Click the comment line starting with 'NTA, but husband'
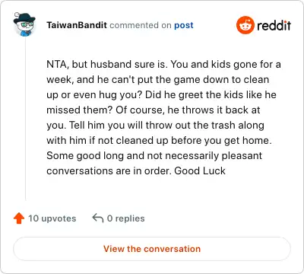Viewport: 304px width, 274px height. [x=163, y=64]
